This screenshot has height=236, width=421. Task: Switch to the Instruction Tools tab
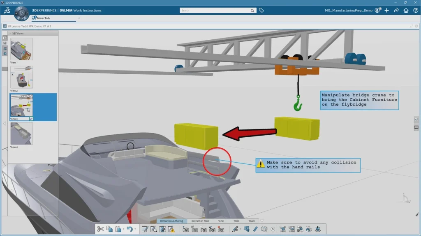point(200,221)
